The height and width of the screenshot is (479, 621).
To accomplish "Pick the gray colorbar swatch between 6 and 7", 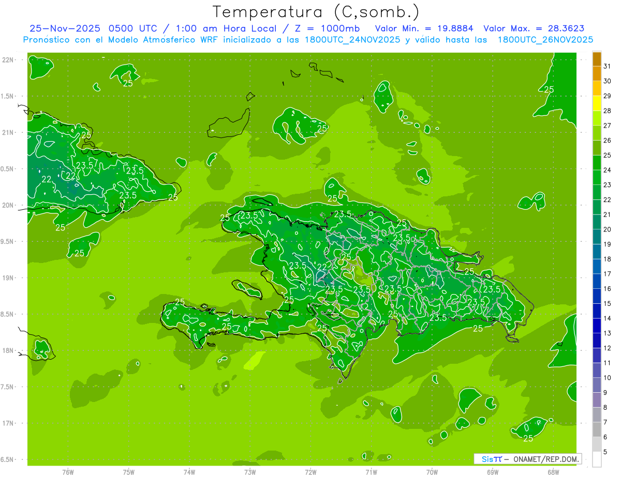I will tap(597, 430).
